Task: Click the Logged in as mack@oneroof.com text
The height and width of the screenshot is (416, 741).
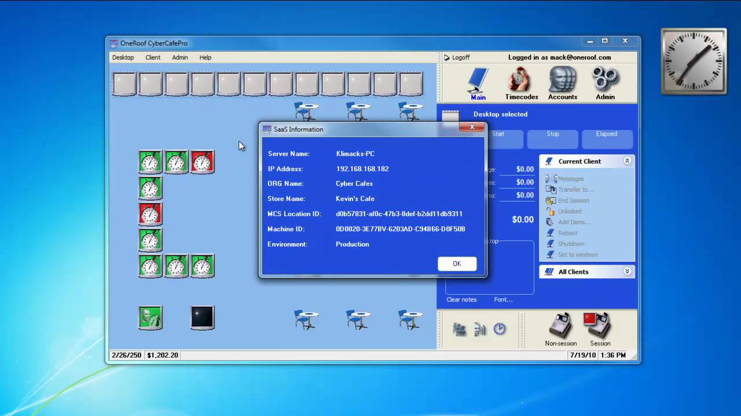Action: (559, 57)
